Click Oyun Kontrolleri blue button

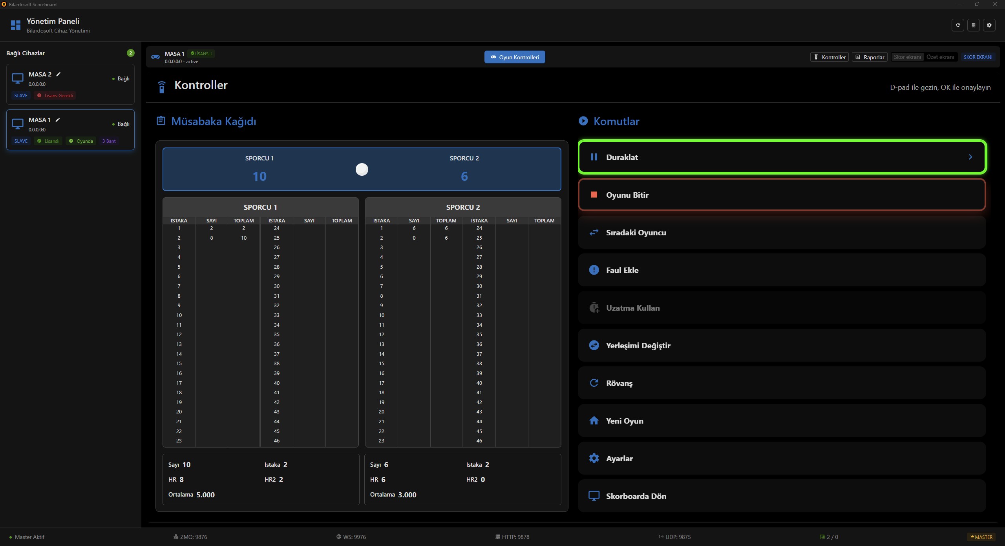[514, 57]
